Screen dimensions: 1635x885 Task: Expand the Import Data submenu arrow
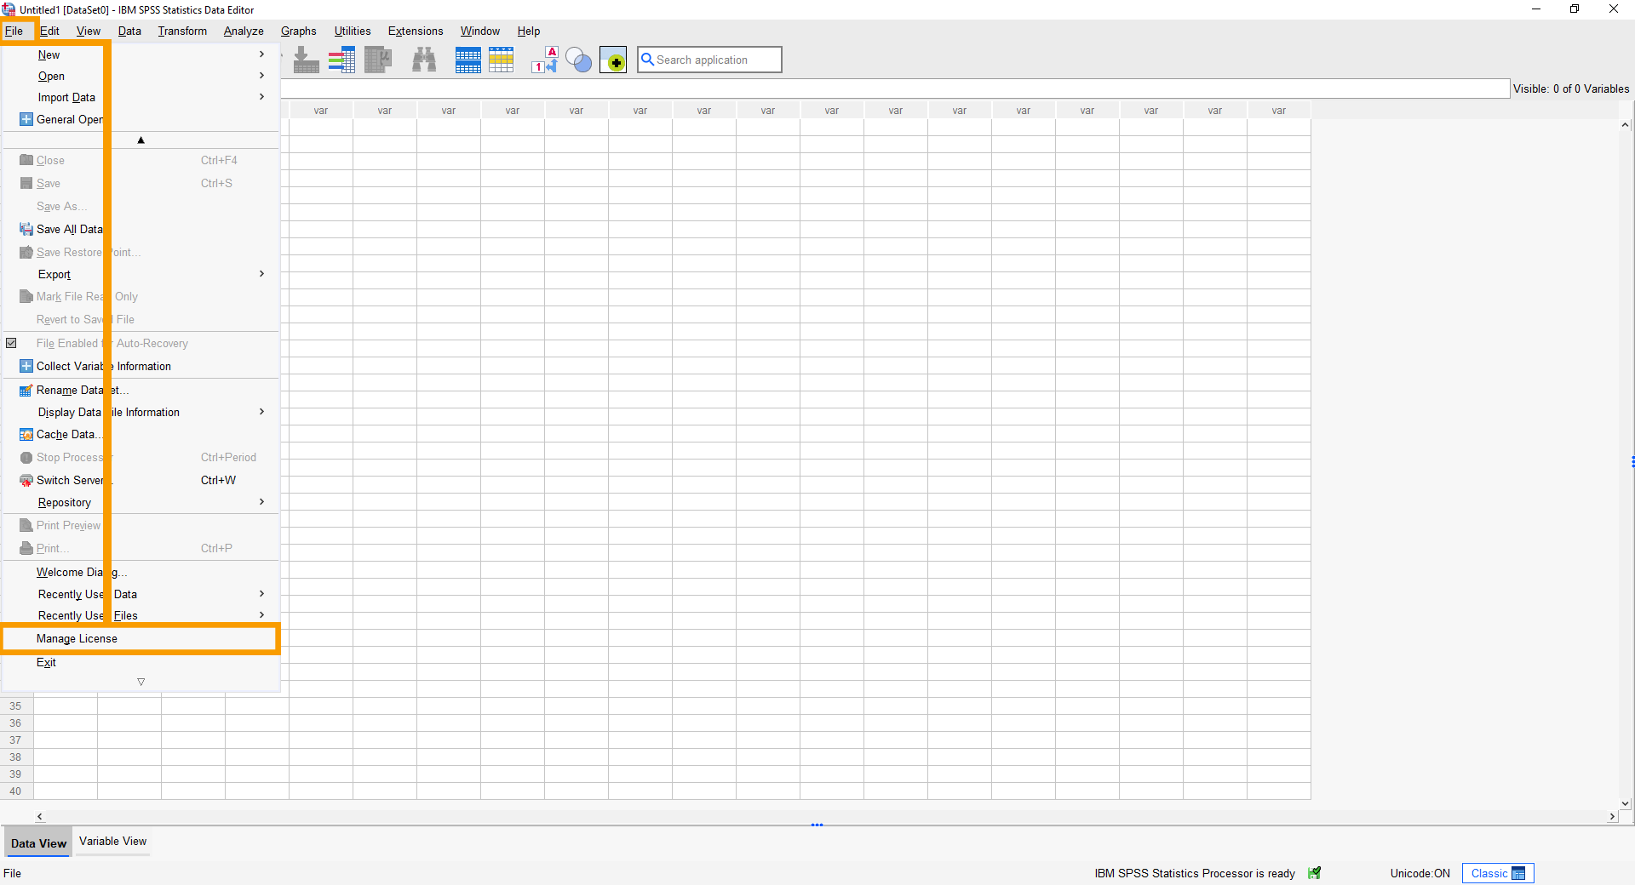261,97
